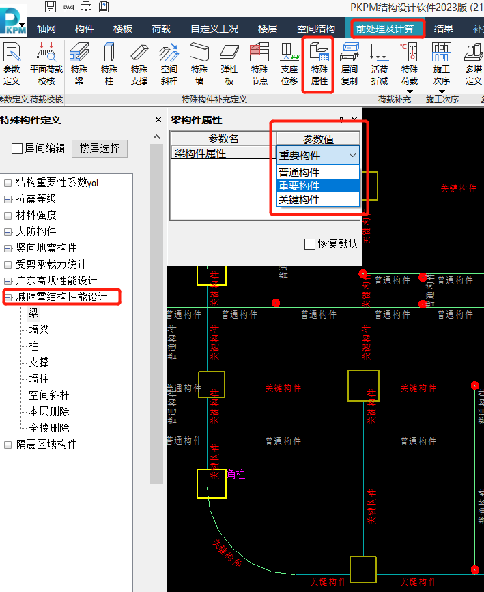Click the DWG export icon
This screenshot has width=484, height=592.
(x=68, y=7)
